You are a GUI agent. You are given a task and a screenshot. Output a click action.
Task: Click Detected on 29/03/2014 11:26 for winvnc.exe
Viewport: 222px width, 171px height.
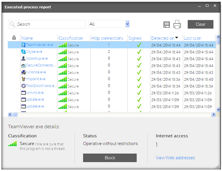point(165,93)
